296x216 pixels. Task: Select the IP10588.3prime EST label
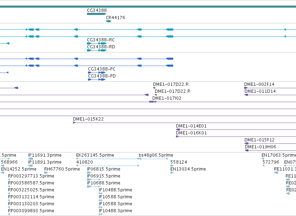click(x=115, y=204)
